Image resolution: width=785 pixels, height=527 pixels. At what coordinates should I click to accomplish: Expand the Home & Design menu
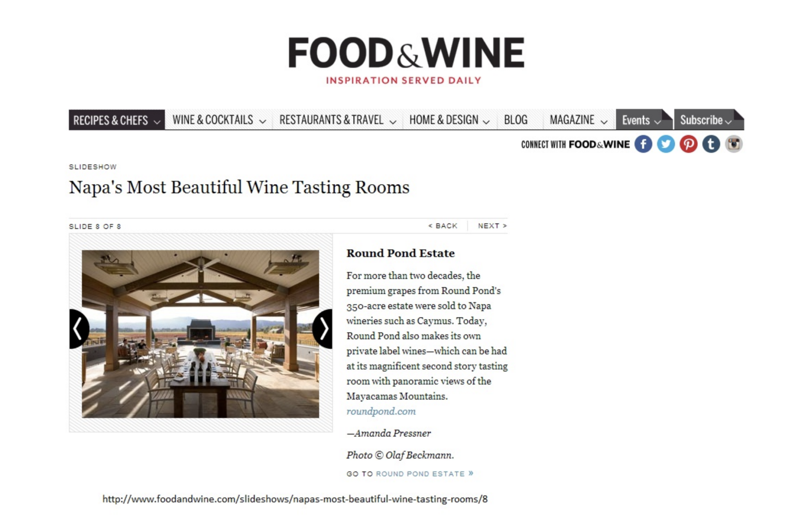pyautogui.click(x=450, y=120)
